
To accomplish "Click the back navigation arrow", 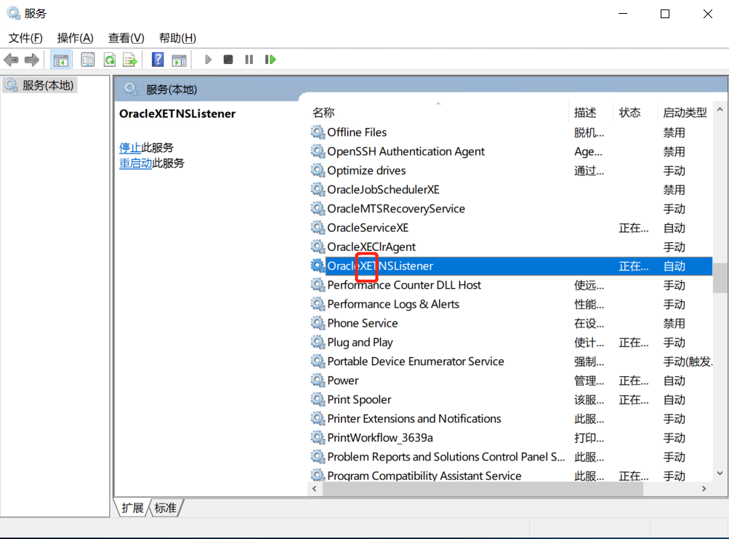I will tap(12, 59).
